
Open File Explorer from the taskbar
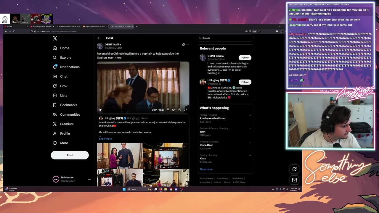166,189
